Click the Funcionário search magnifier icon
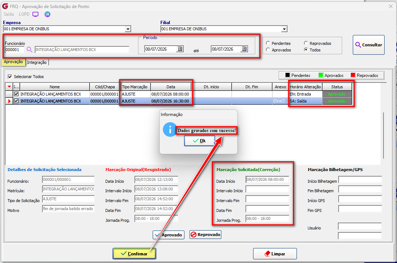 [x=29, y=50]
